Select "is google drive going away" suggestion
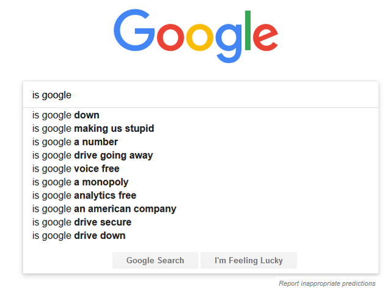391x301 pixels. point(92,156)
